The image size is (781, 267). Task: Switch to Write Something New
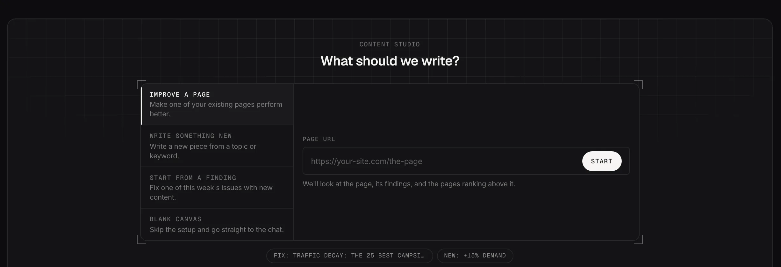pos(217,146)
